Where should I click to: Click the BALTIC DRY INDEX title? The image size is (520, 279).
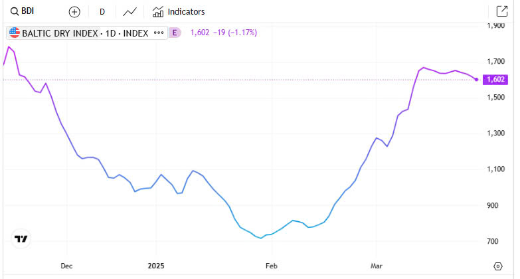click(60, 33)
